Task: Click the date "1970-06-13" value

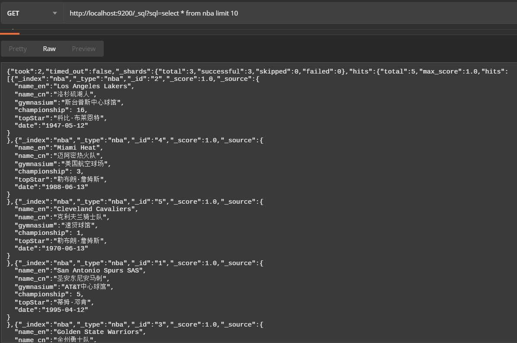Action: tap(65, 248)
